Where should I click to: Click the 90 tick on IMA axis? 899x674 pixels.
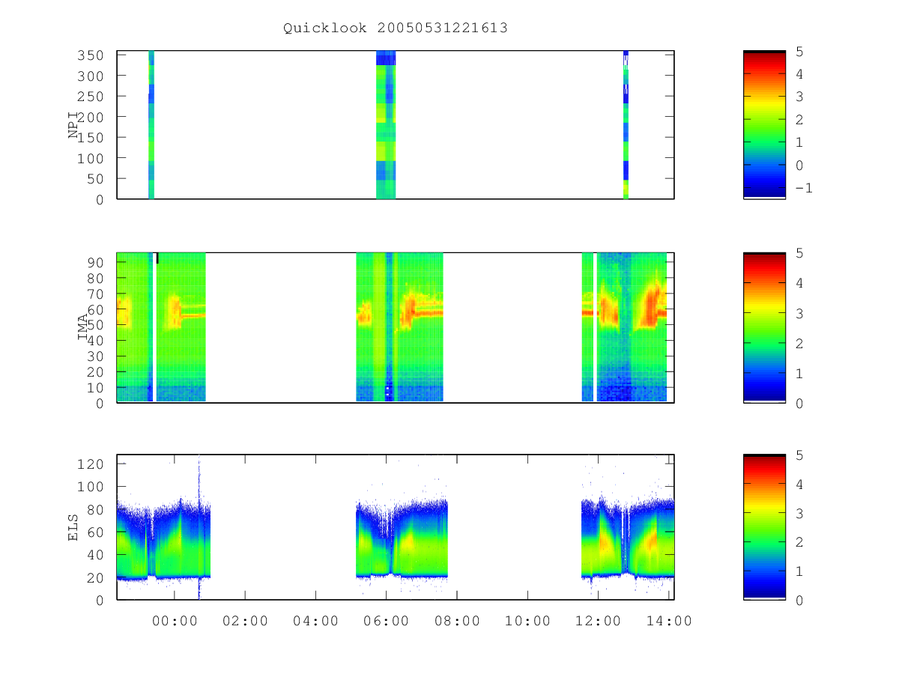97,262
